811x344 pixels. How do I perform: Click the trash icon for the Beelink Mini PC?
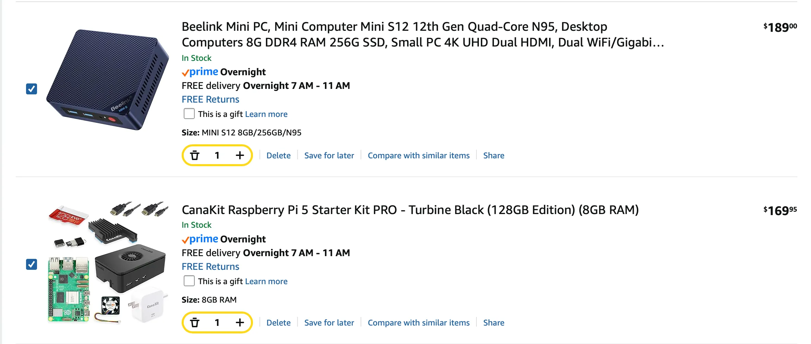pos(195,155)
